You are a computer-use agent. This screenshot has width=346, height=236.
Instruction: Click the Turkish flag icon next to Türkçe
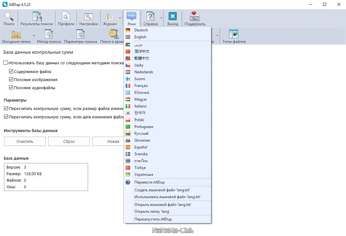[128, 168]
